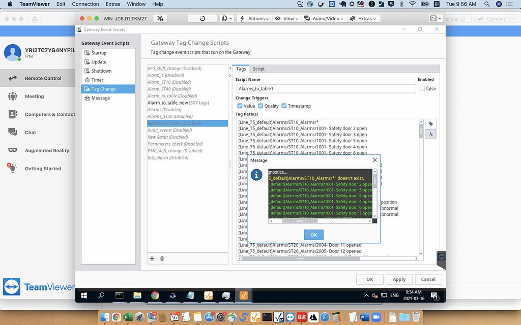
Task: Expand the Audio/Video dropdown
Action: coord(323,18)
